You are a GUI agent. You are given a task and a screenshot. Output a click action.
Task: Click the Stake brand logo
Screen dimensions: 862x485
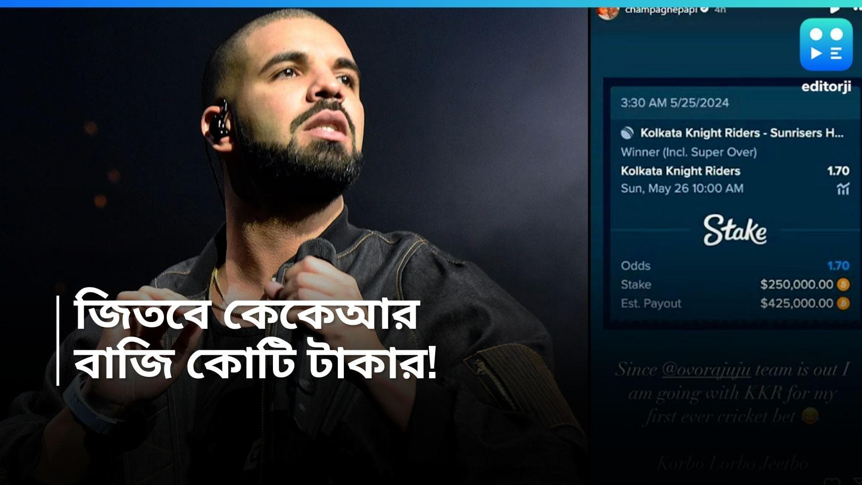pos(735,230)
